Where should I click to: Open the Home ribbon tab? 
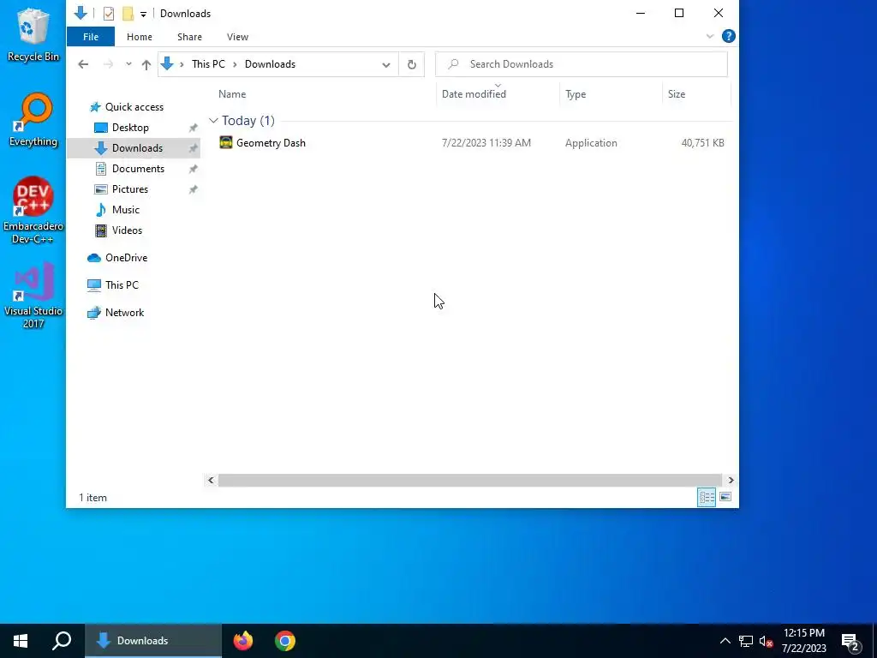click(140, 37)
